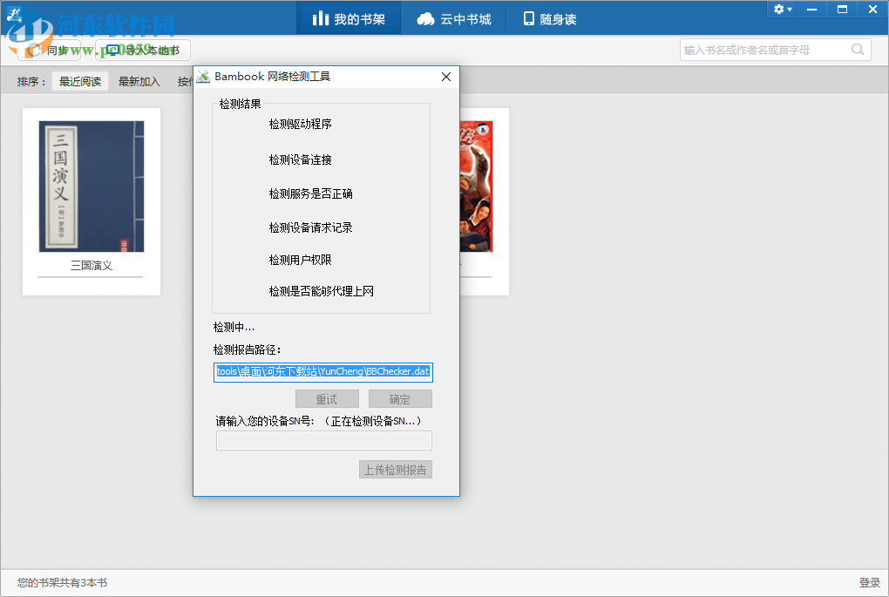This screenshot has width=889, height=597.
Task: Select the 最近阅读 sort option
Action: (80, 81)
